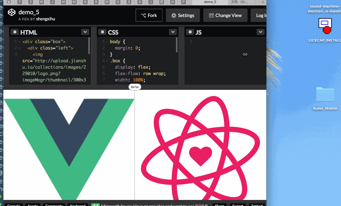Image resolution: width=341 pixels, height=206 pixels.
Task: Open the browser tab labeled R
Action: pyautogui.click(x=96, y=2)
